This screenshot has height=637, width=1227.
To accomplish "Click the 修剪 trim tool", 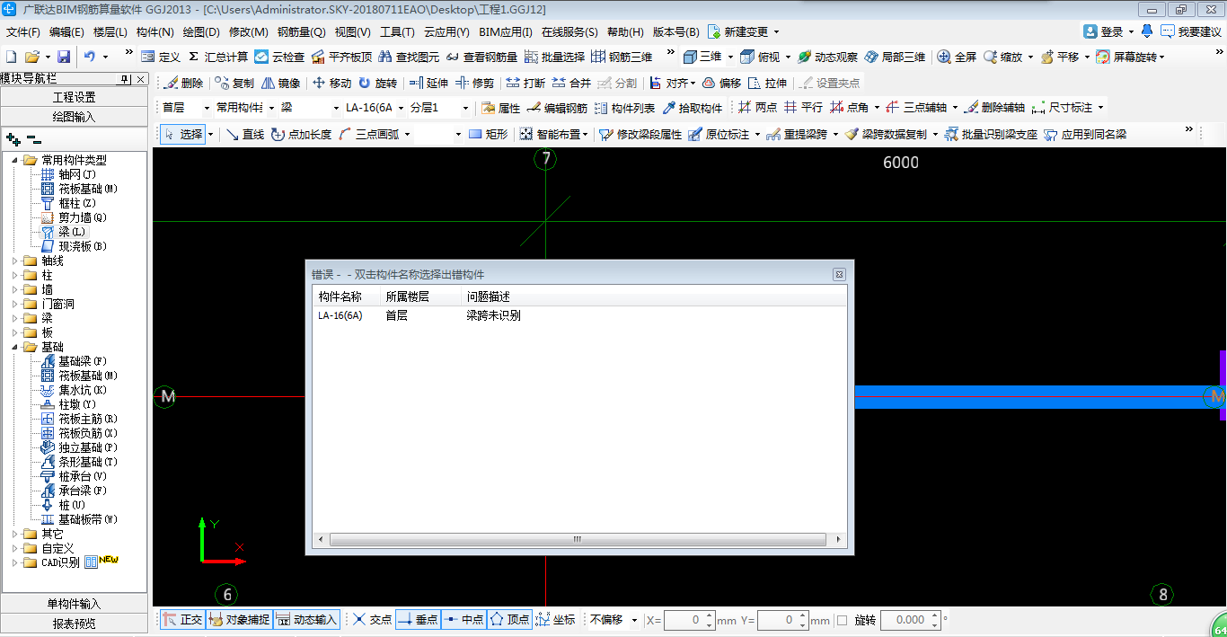I will pyautogui.click(x=474, y=83).
